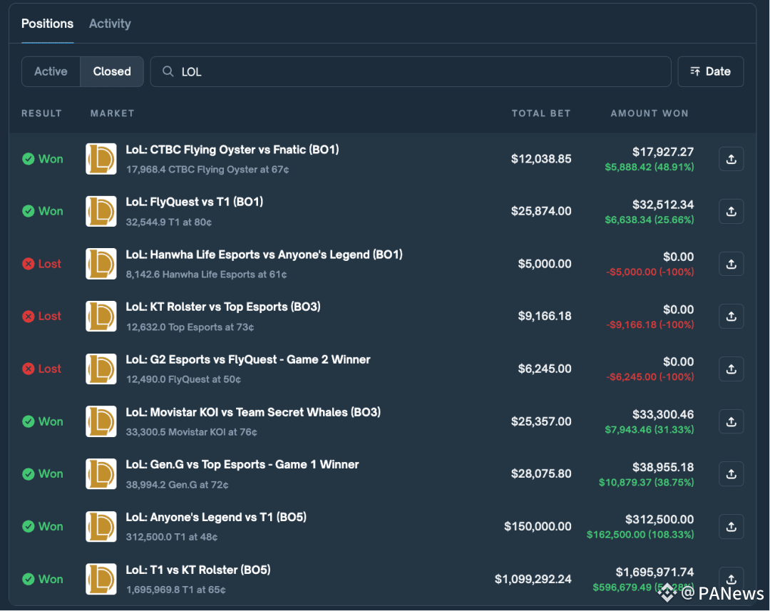Share the Movistar KOI vs Team Secret Whales result

point(731,421)
